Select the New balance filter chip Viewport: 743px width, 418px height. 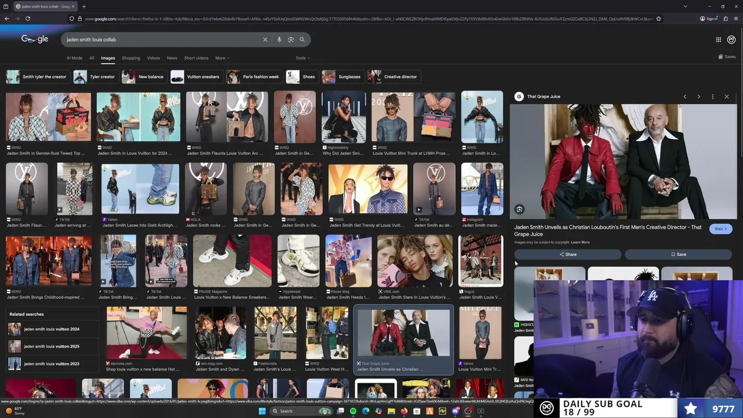pyautogui.click(x=143, y=77)
